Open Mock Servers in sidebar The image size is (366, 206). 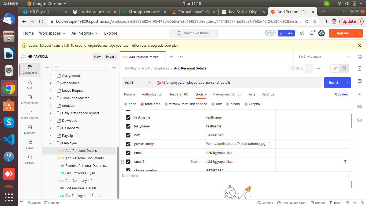(x=30, y=115)
